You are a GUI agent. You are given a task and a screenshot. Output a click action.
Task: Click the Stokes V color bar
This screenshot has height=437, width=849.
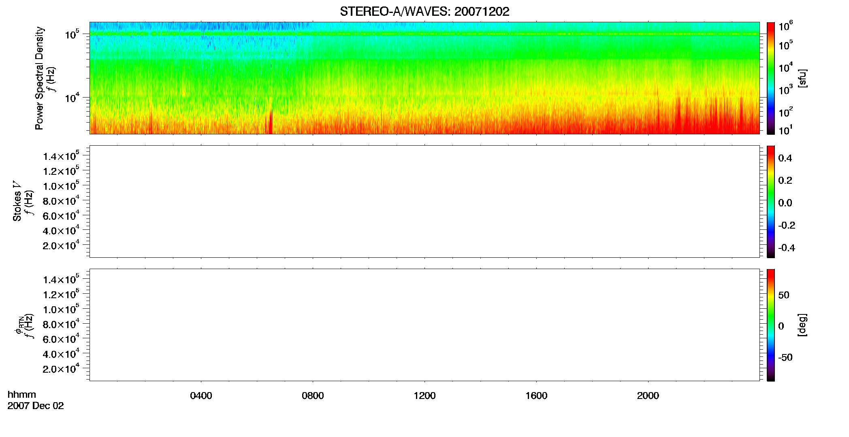pyautogui.click(x=771, y=202)
